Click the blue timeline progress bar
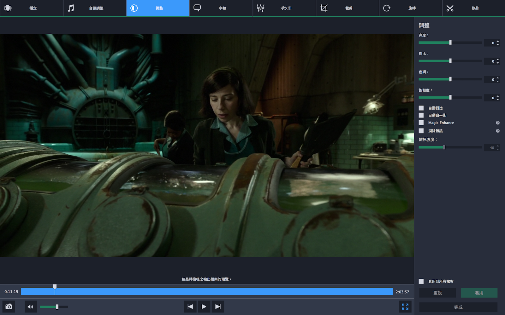Screen dimensions: 505x315 point(207,291)
